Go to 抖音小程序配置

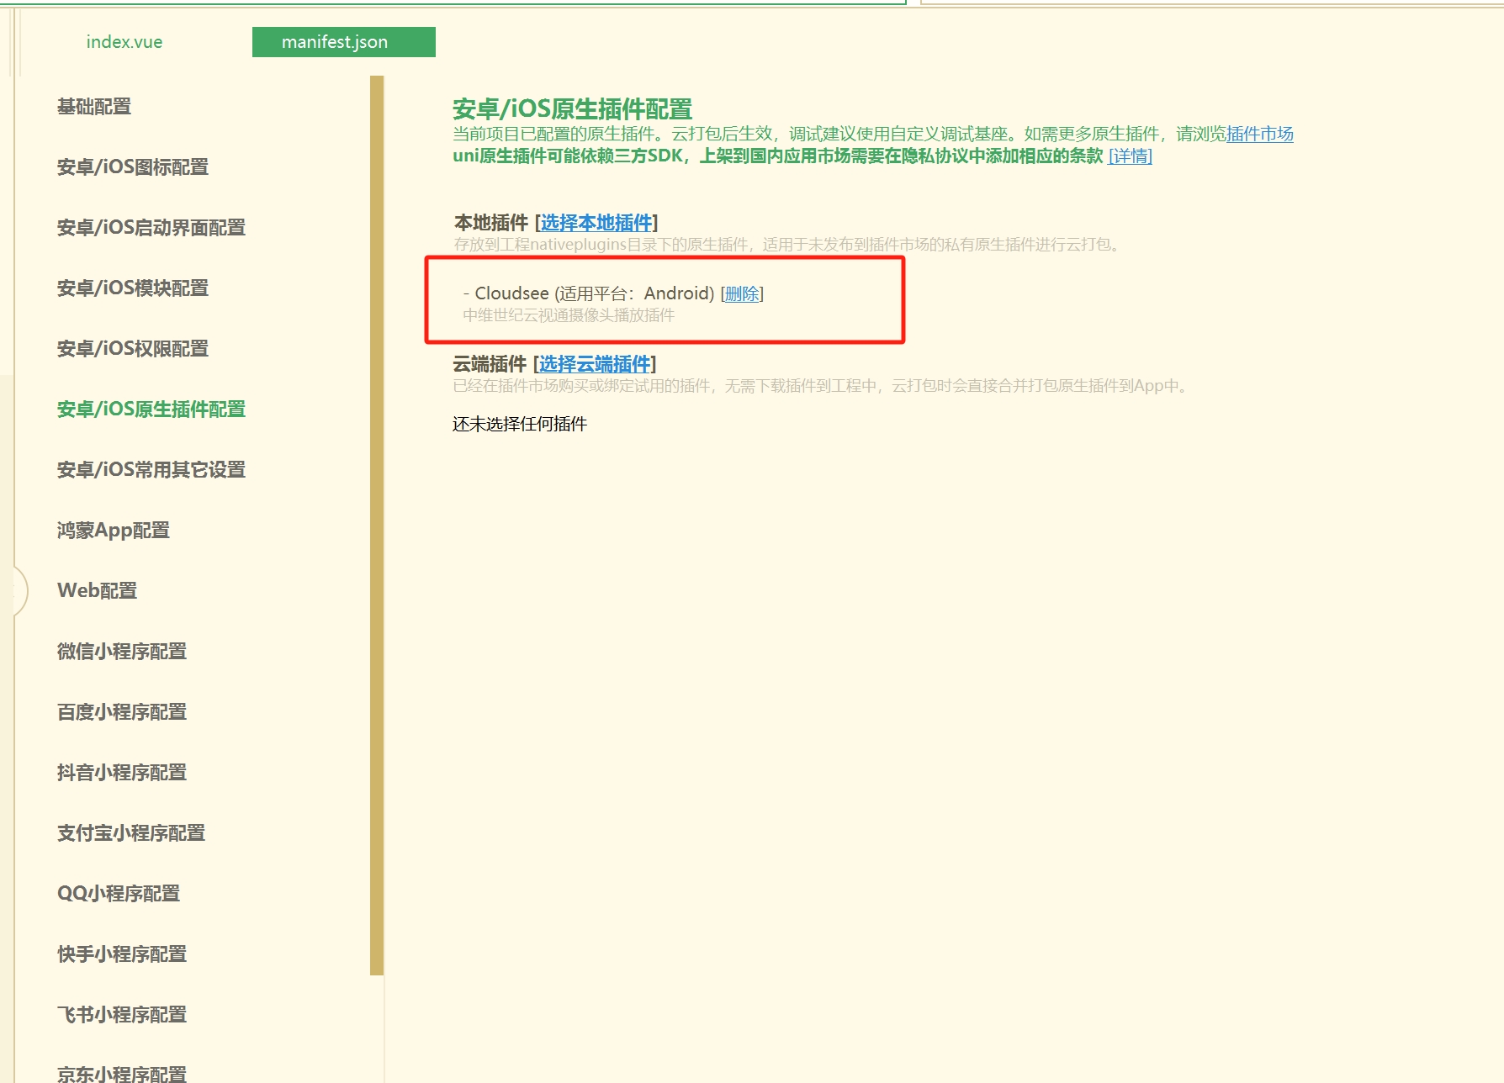tap(122, 773)
